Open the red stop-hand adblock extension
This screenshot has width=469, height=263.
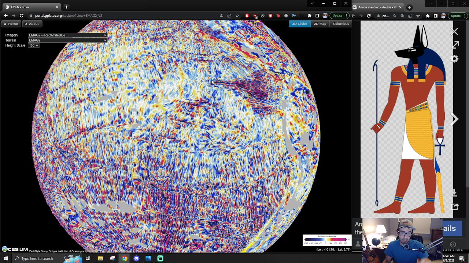pyautogui.click(x=247, y=16)
